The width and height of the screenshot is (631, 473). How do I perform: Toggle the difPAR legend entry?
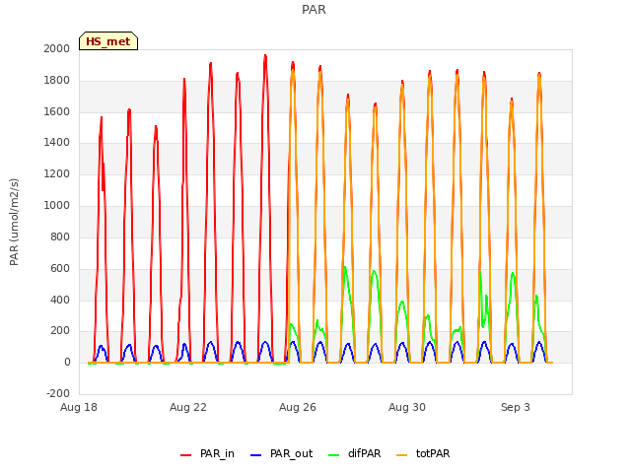(x=355, y=453)
